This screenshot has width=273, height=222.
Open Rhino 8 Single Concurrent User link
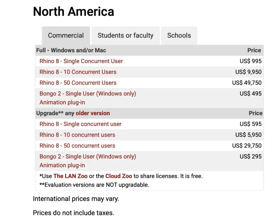(81, 61)
